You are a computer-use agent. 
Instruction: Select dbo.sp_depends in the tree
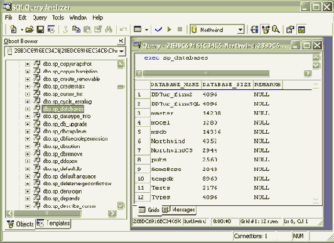(x=61, y=198)
